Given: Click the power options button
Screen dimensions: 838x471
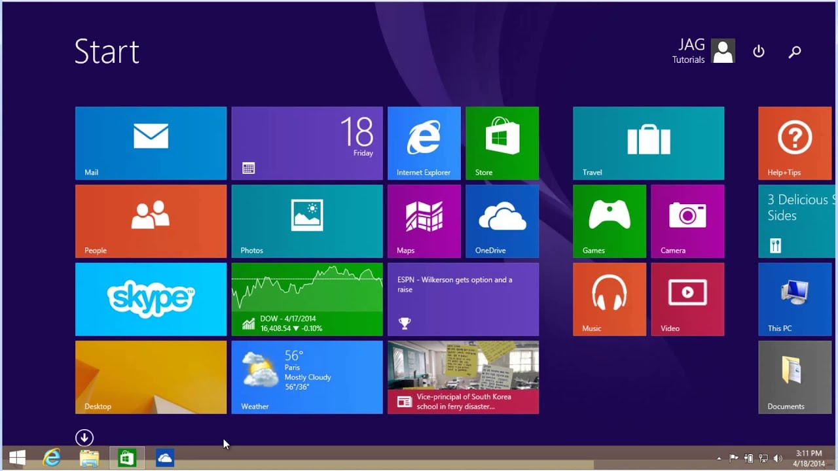Looking at the screenshot, I should [x=759, y=51].
